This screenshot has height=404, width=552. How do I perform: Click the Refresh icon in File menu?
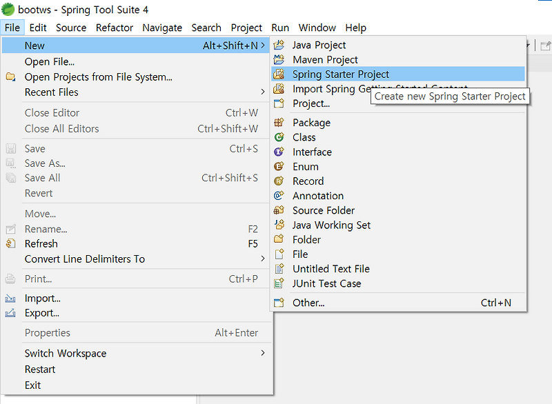tap(10, 244)
